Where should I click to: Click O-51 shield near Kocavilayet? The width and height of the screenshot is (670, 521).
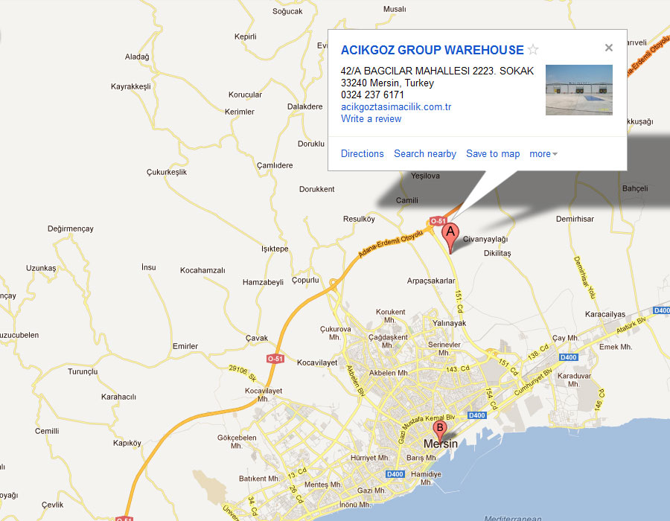coord(275,359)
